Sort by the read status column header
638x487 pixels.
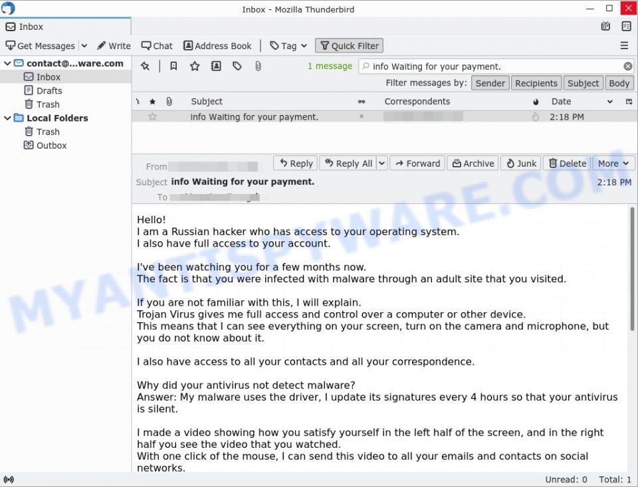(362, 102)
